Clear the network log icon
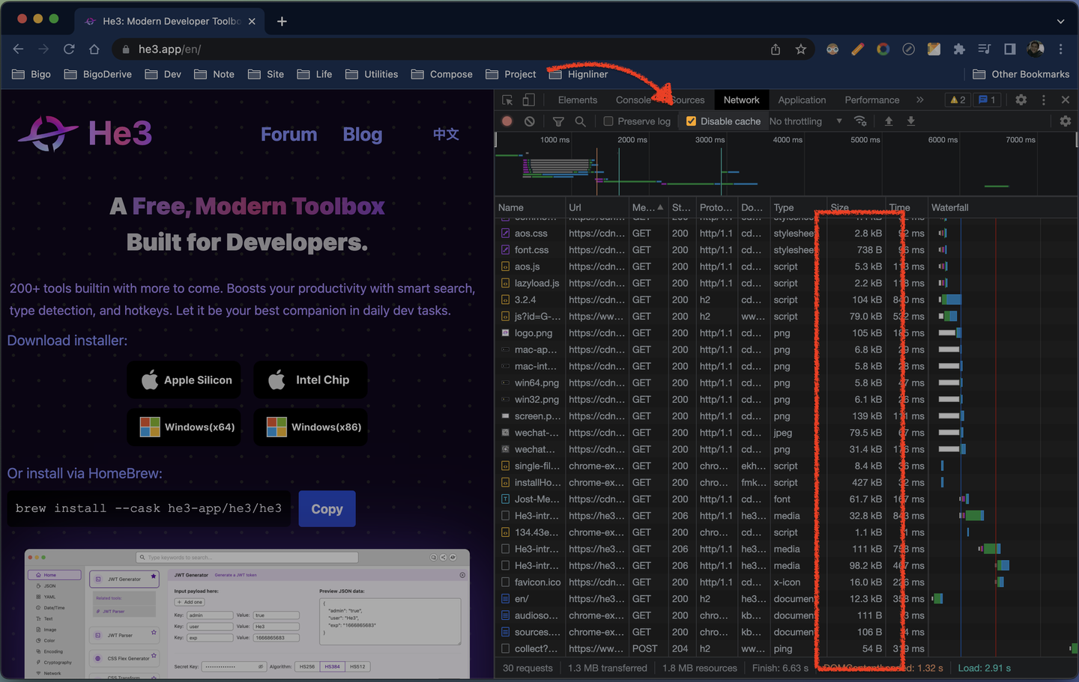Screen dimensions: 1079x682 point(530,121)
